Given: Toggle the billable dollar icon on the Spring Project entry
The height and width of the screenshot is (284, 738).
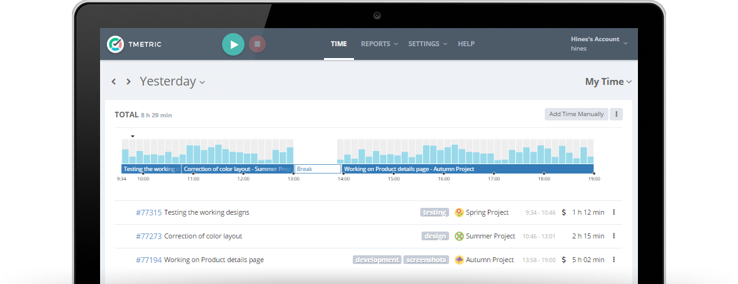Looking at the screenshot, I should pyautogui.click(x=564, y=212).
